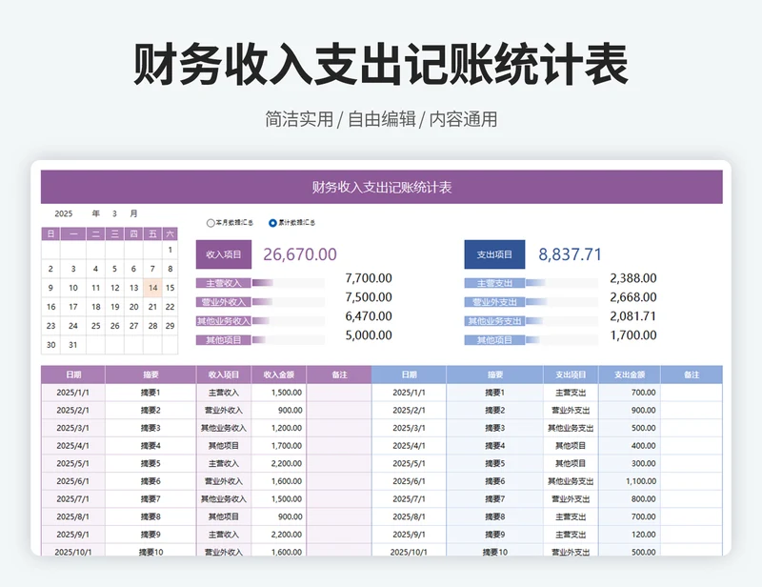Click the highlighted calendar day 14
The height and width of the screenshot is (587, 762).
152,288
